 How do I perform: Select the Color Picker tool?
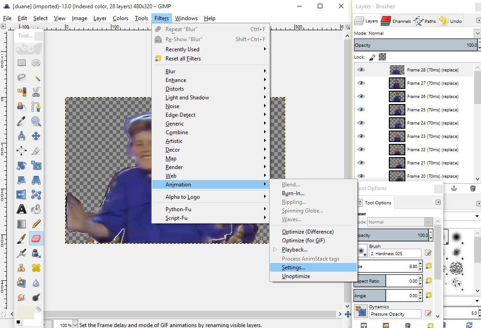coord(22,121)
